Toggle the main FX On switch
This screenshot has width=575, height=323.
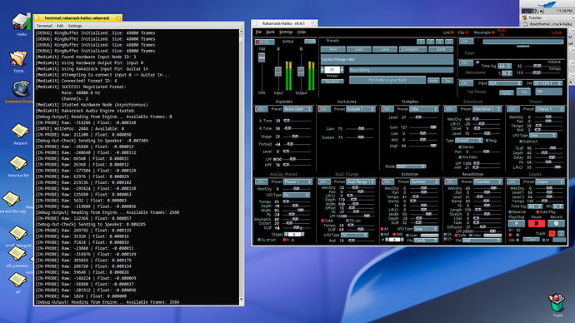(x=264, y=42)
